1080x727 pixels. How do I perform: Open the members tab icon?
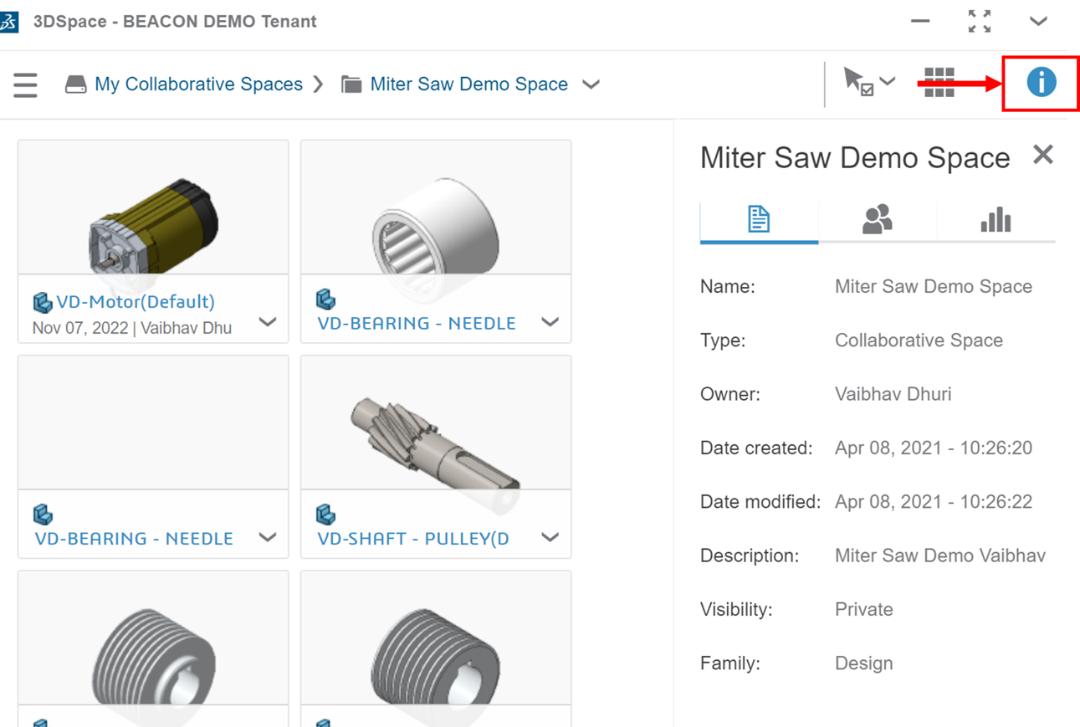[x=877, y=220]
